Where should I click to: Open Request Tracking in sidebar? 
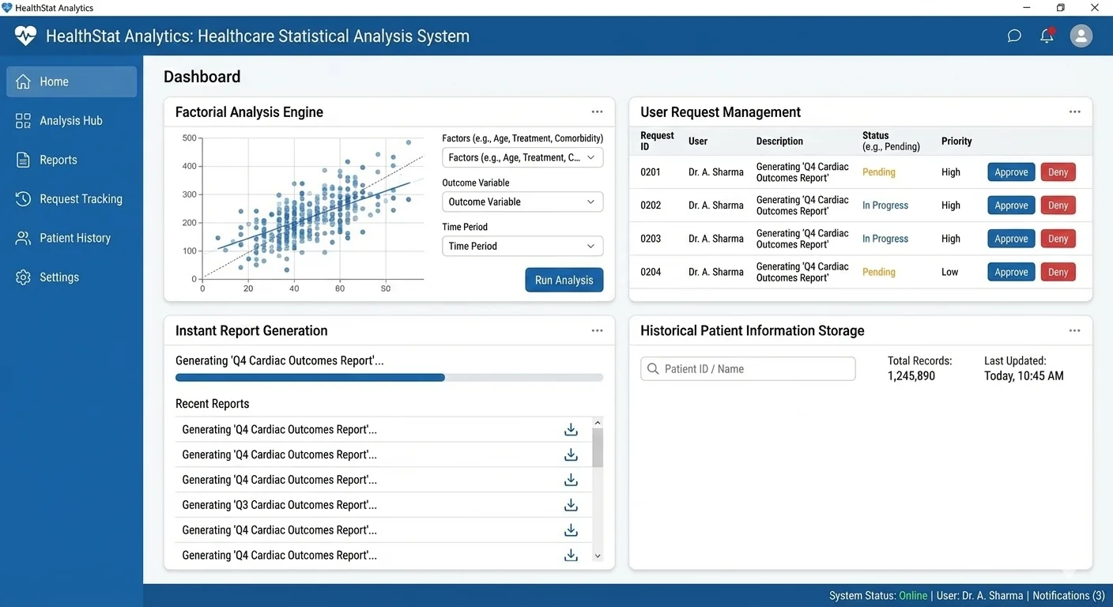click(x=81, y=199)
